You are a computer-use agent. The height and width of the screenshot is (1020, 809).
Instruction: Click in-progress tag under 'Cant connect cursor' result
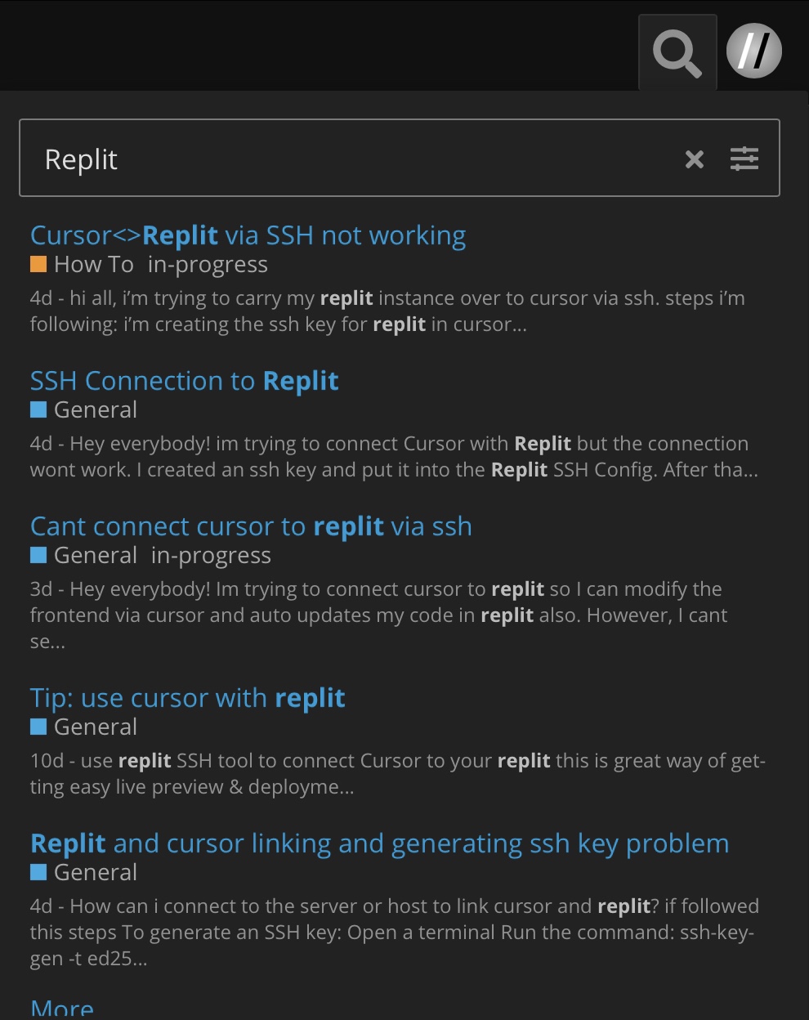click(211, 556)
